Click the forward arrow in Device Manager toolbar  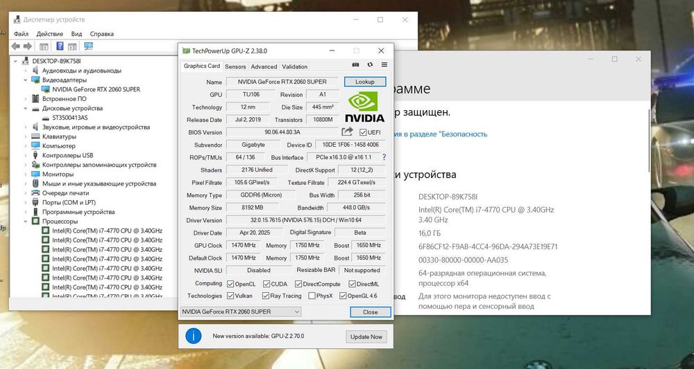pos(28,46)
